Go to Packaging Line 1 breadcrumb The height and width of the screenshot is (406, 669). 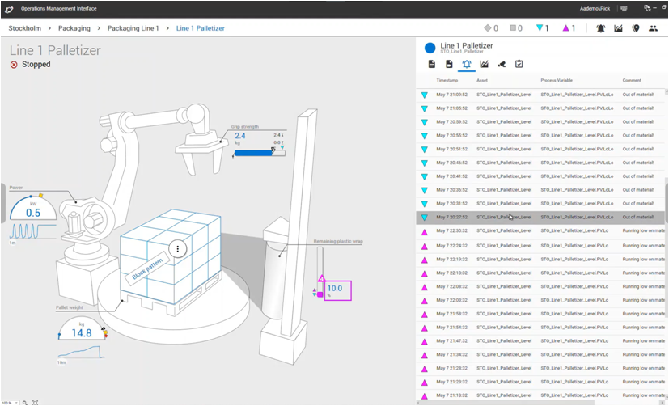[x=133, y=28]
